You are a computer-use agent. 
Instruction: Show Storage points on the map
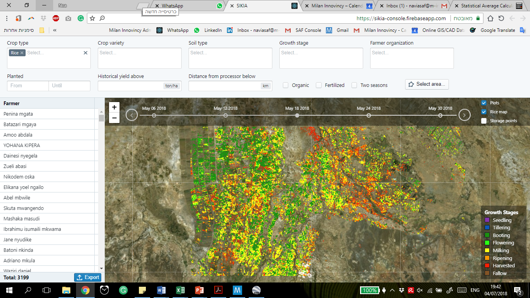coord(484,121)
